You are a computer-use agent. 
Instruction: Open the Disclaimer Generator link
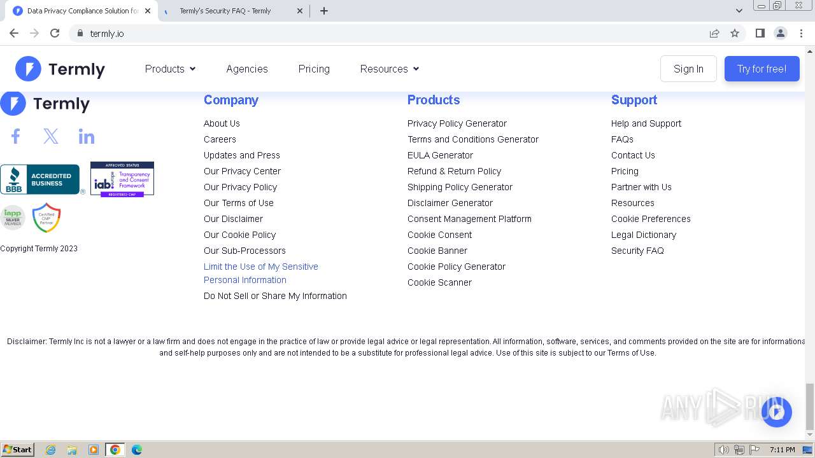pos(450,203)
